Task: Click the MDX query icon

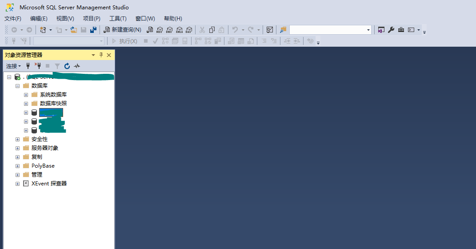Action: (x=160, y=30)
